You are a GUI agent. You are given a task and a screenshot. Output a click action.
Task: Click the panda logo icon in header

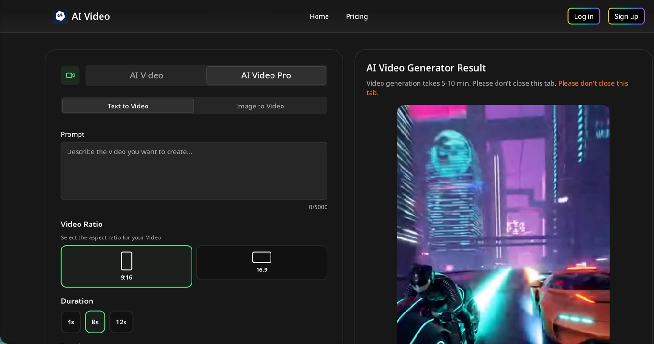60,16
